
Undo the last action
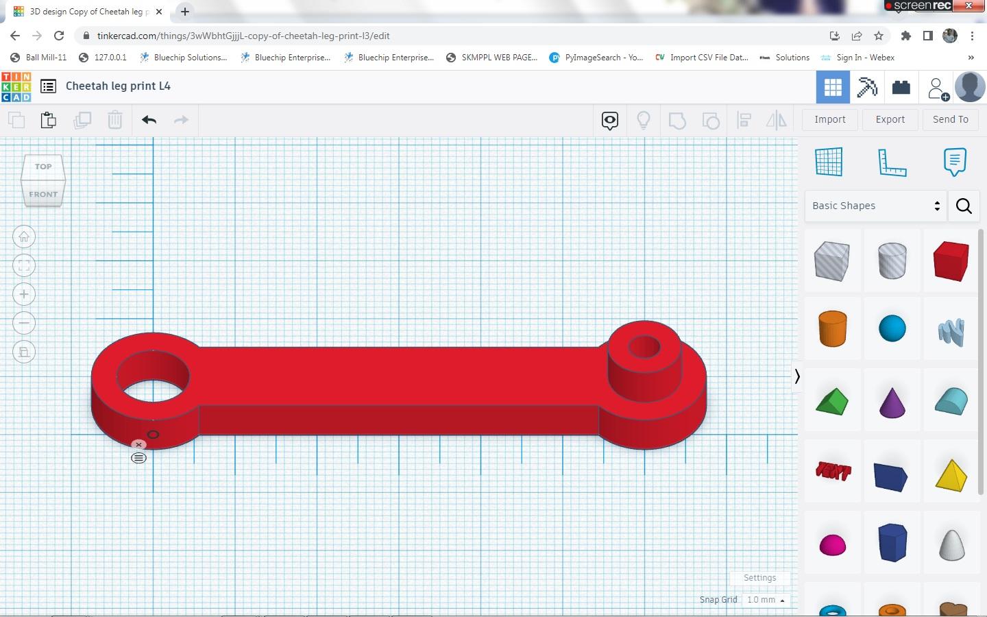coord(149,120)
